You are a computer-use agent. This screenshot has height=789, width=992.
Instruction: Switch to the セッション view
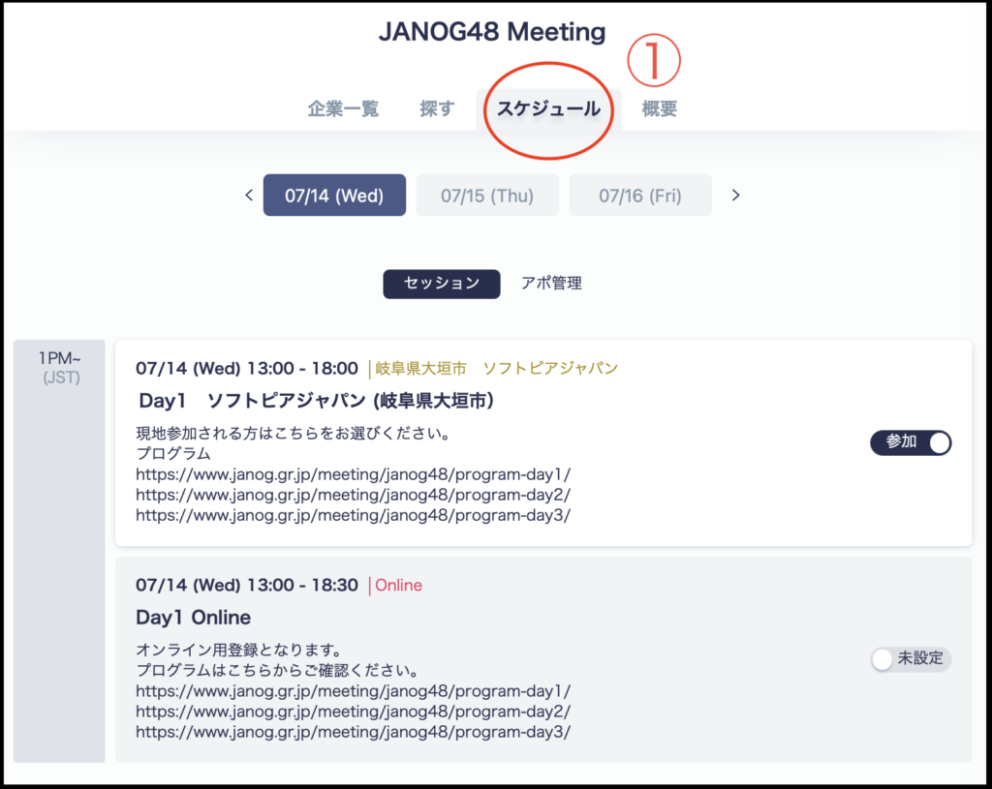[x=442, y=284]
